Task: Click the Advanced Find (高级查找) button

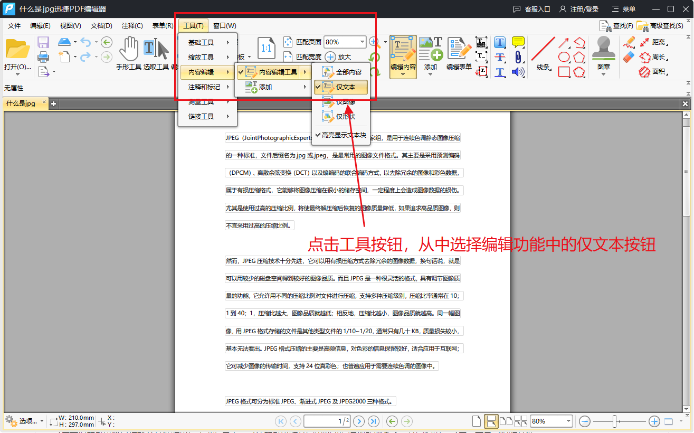Action: [x=660, y=25]
